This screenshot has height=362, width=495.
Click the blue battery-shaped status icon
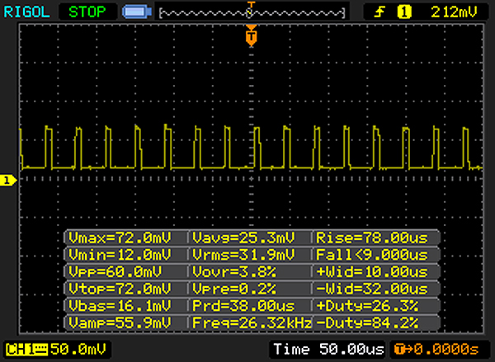(x=137, y=12)
